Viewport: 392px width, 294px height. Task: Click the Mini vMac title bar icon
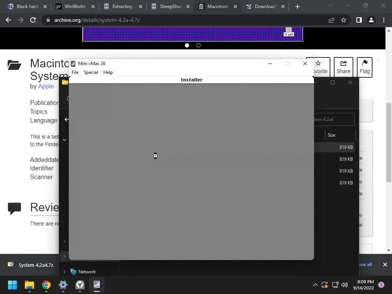pos(73,64)
